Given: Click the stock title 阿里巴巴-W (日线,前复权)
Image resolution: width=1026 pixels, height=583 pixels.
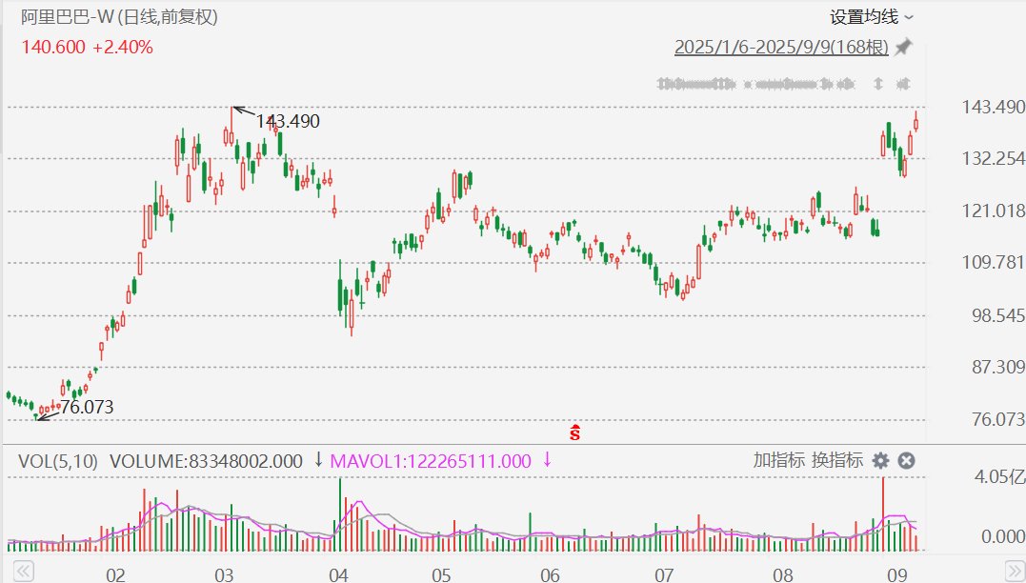Looking at the screenshot, I should click(x=119, y=17).
